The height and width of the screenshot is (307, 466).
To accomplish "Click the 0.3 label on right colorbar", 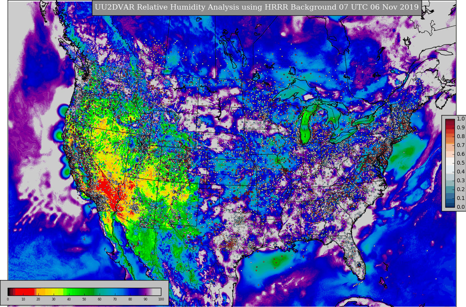I will pyautogui.click(x=461, y=181).
